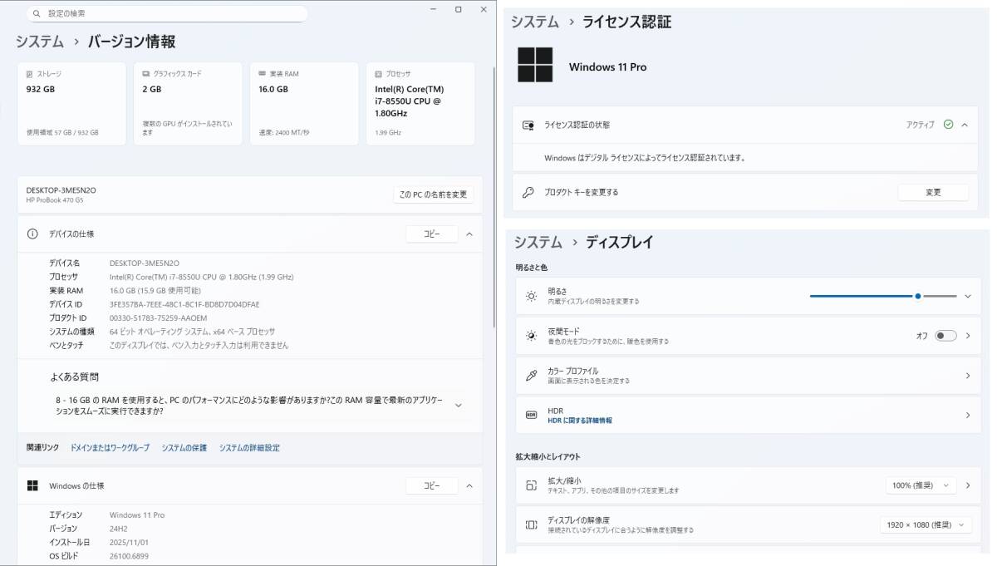Click the brightness slider handle

[918, 296]
